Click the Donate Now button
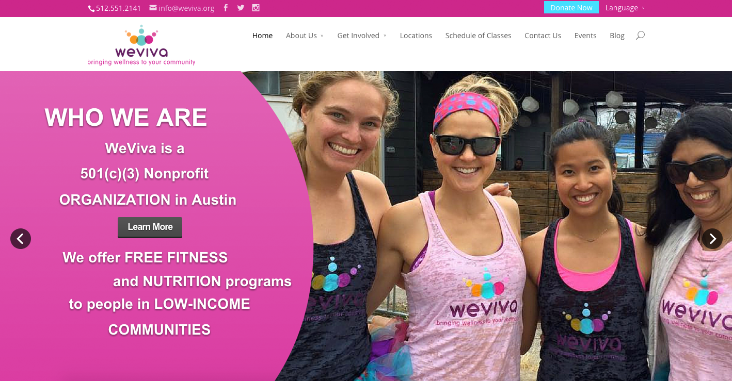This screenshot has height=381, width=732. [x=571, y=8]
